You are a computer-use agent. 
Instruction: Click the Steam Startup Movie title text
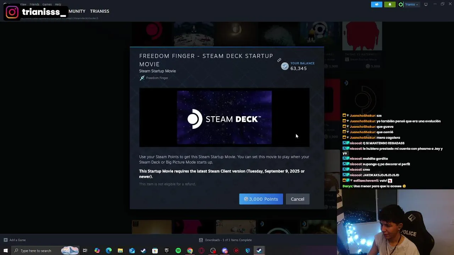pyautogui.click(x=157, y=71)
